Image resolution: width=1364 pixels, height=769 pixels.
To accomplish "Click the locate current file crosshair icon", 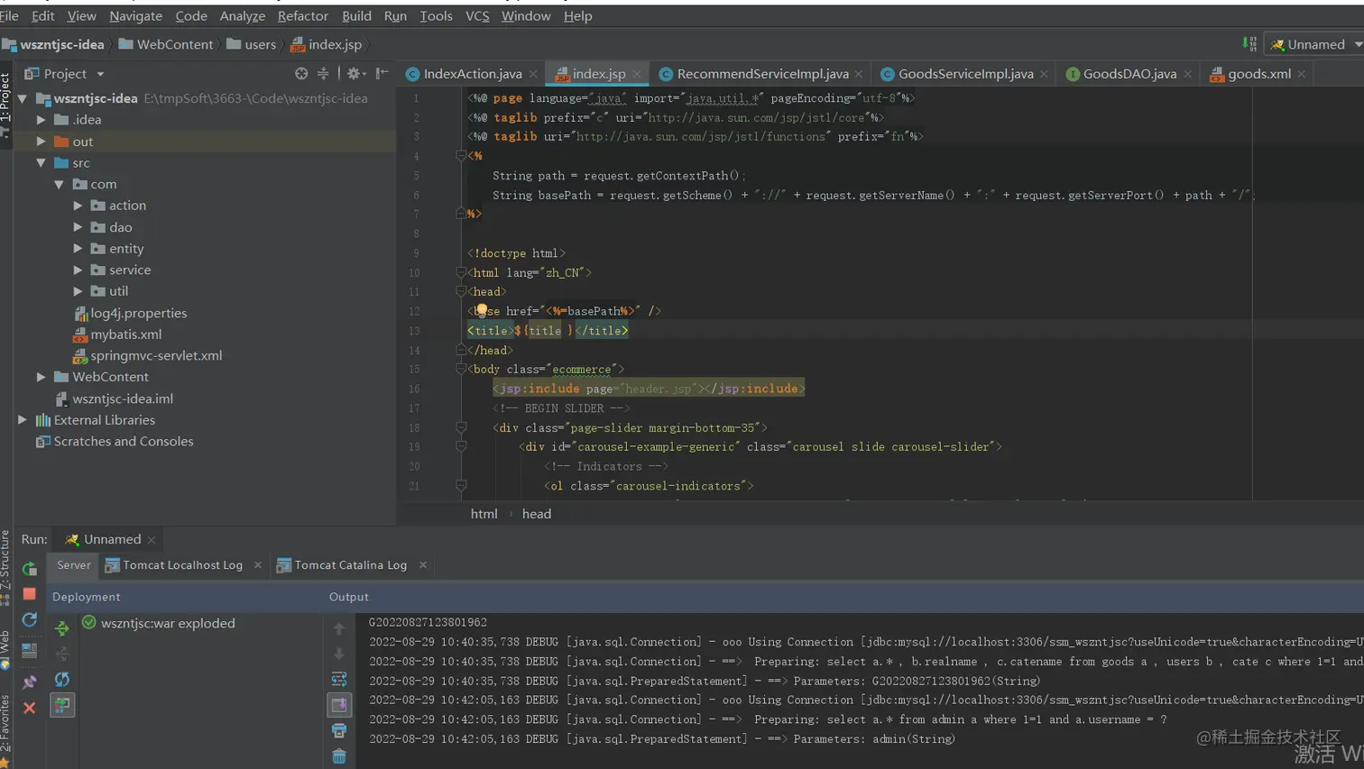I will pyautogui.click(x=301, y=74).
